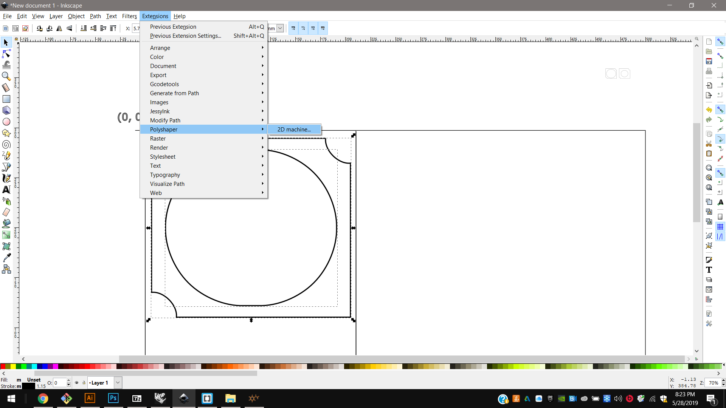The width and height of the screenshot is (726, 408).
Task: Open the mm units dropdown
Action: (x=280, y=28)
